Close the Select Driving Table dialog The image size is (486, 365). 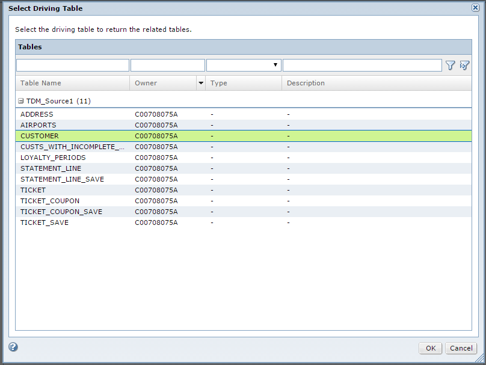475,8
